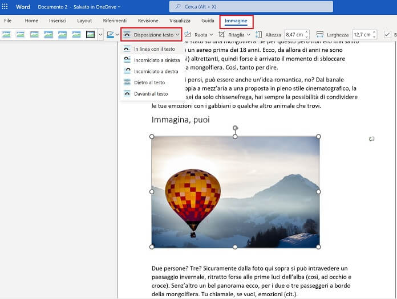Open the app launcher waffle icon
The height and width of the screenshot is (299, 397).
coord(5,7)
